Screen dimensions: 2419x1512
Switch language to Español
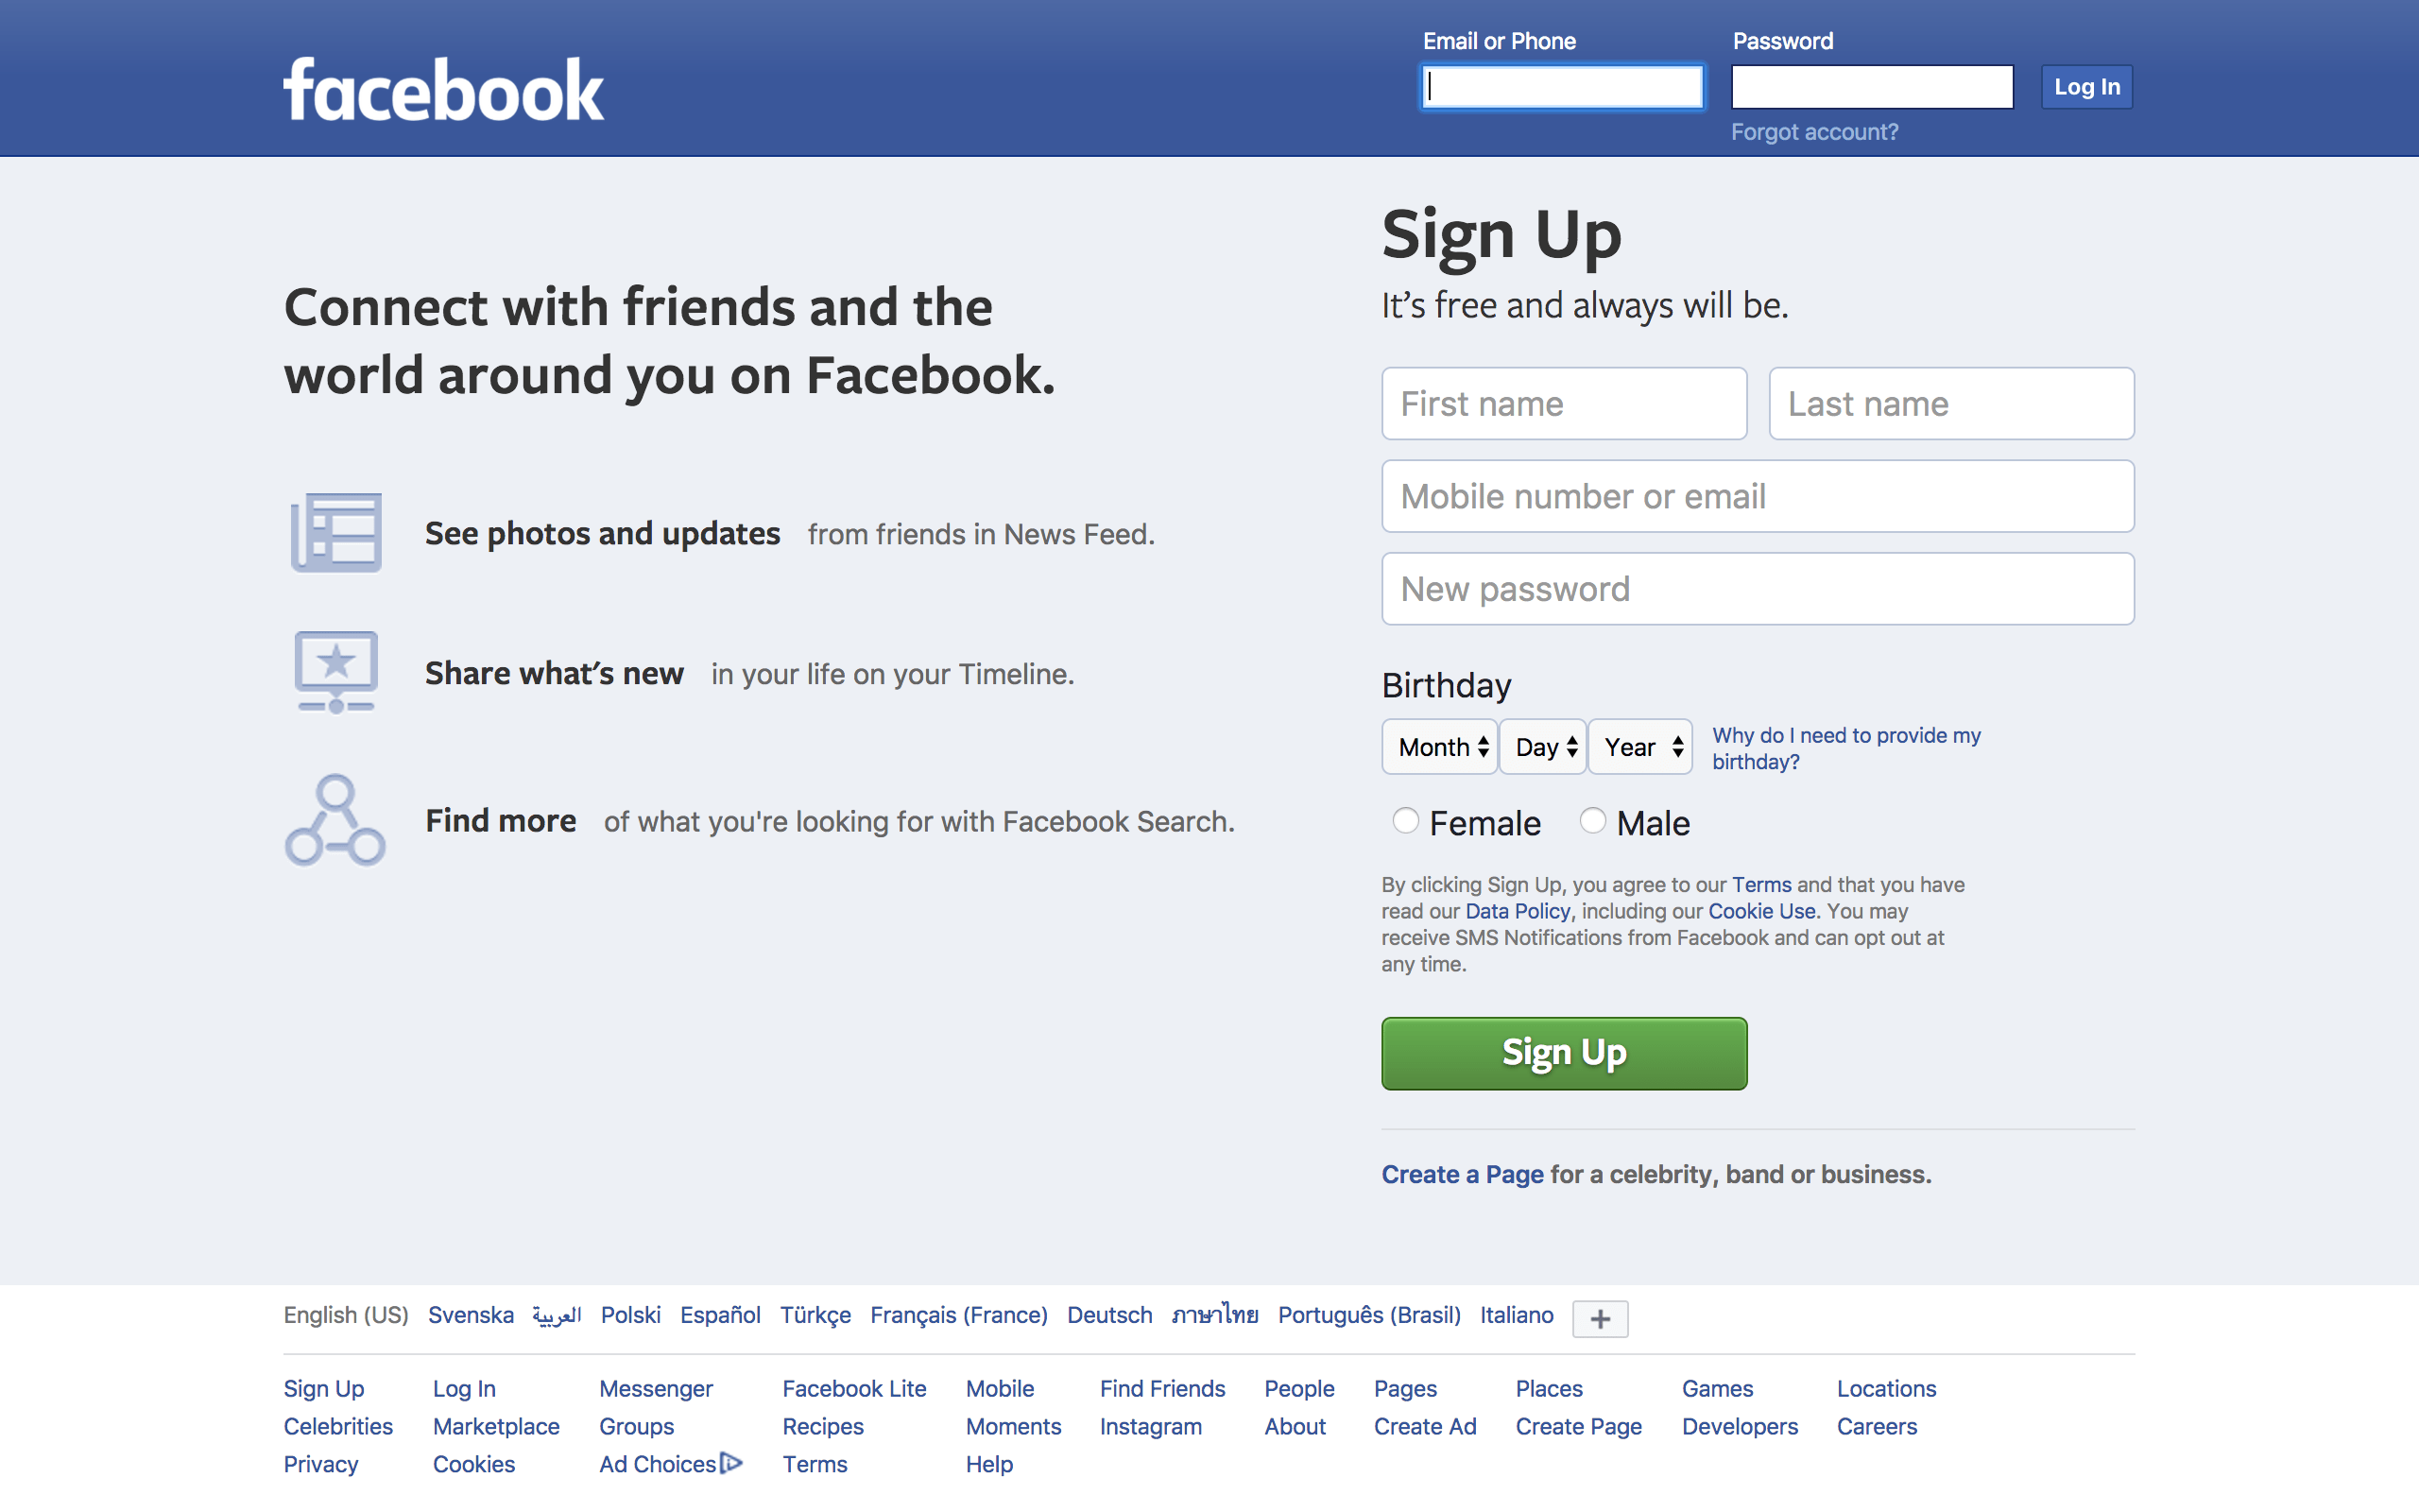(x=720, y=1315)
